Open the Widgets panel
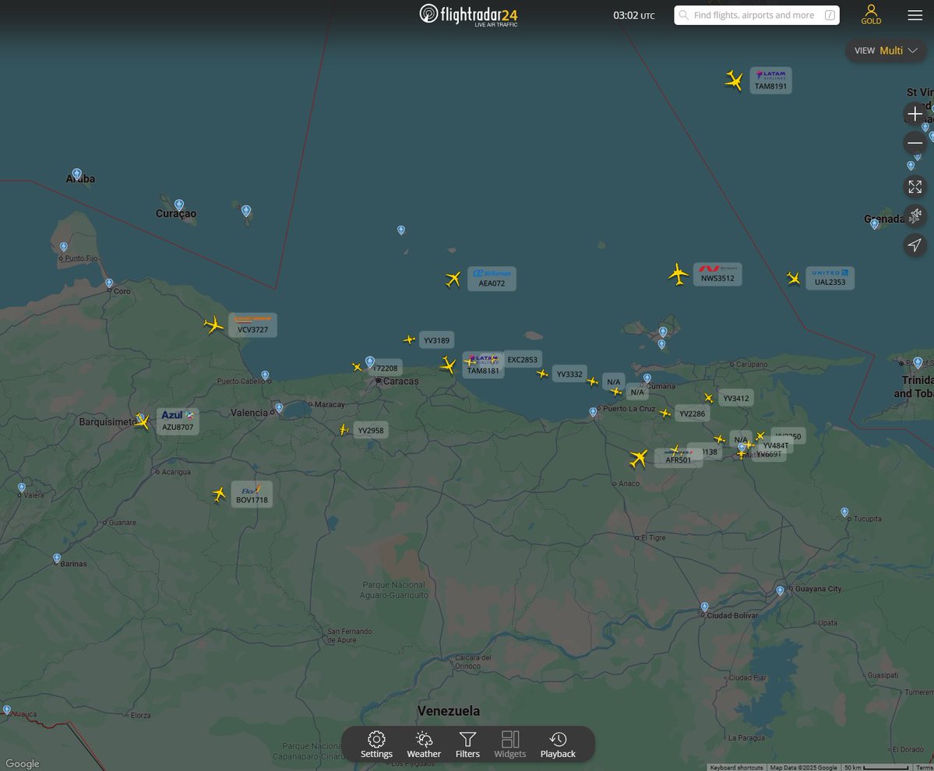The height and width of the screenshot is (771, 934). (510, 745)
